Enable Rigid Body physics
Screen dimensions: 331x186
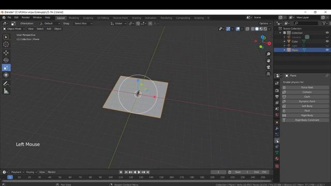(305, 115)
